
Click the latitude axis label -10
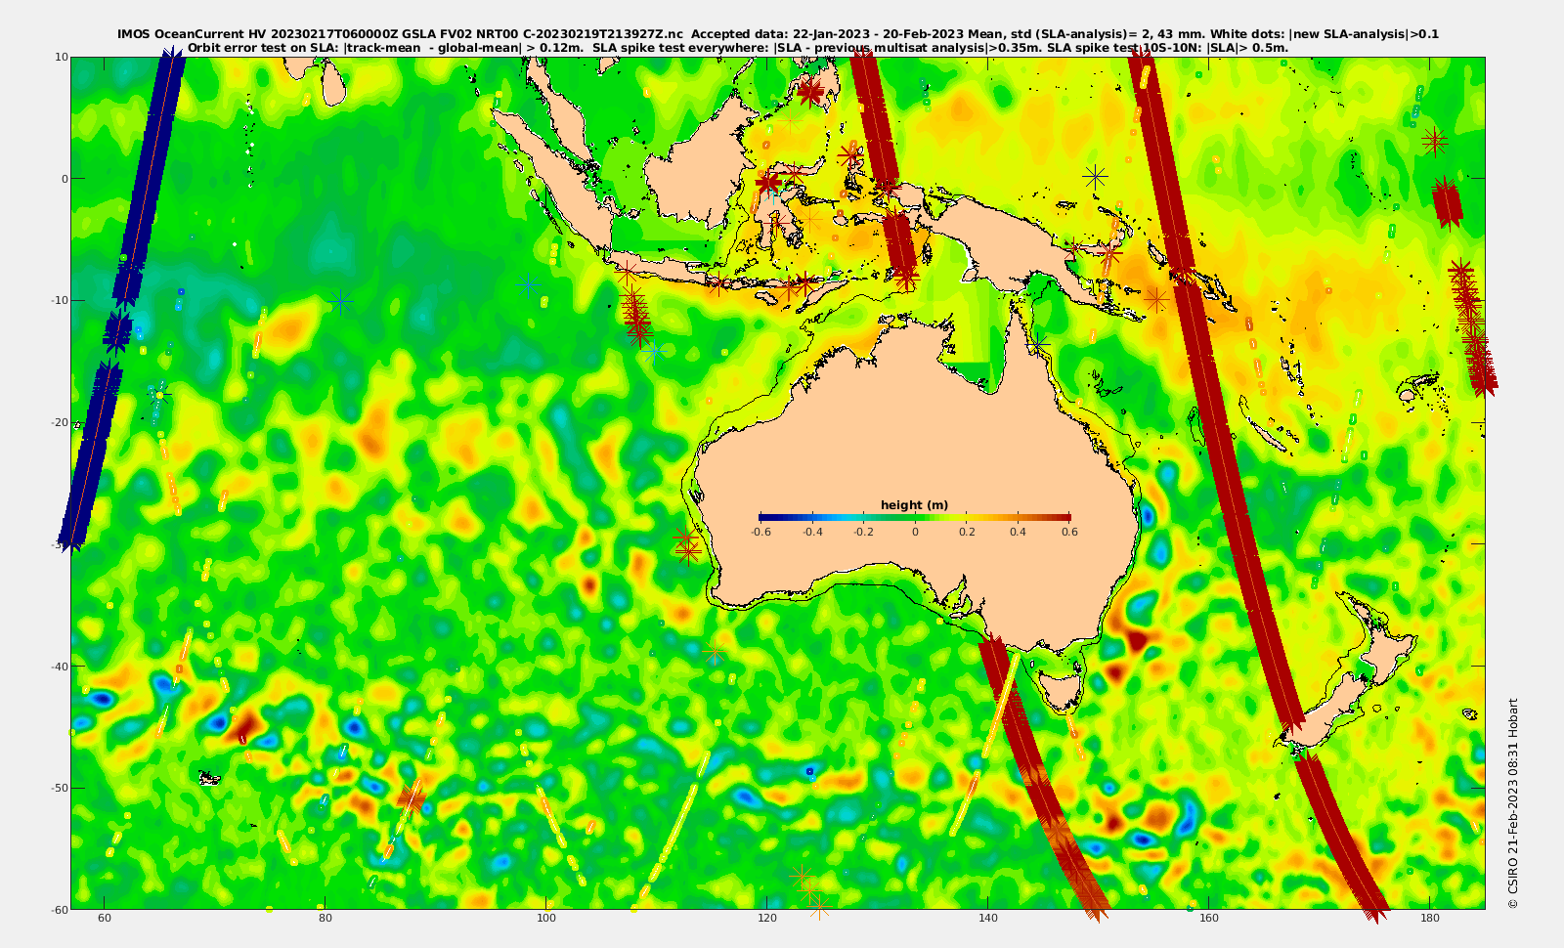[x=58, y=300]
